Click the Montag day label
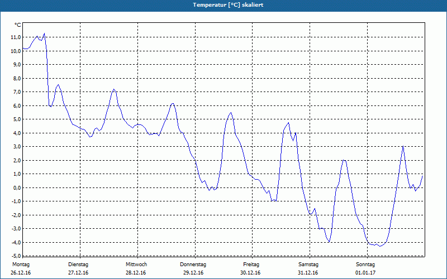 pyautogui.click(x=21, y=264)
